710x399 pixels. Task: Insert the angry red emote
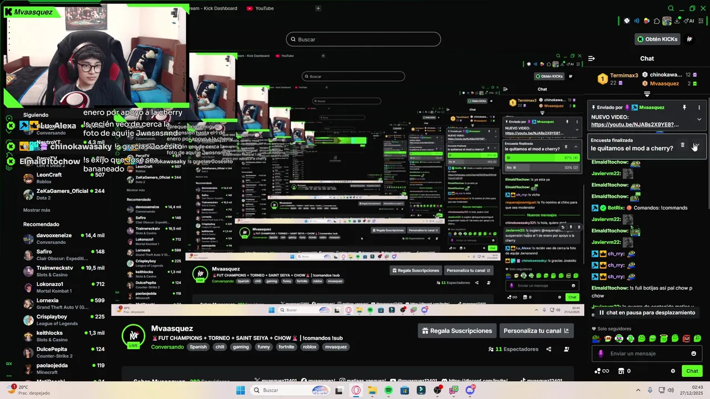point(686,339)
